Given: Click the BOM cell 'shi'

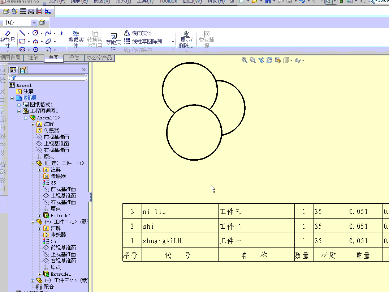Looking at the screenshot, I should click(x=180, y=226).
